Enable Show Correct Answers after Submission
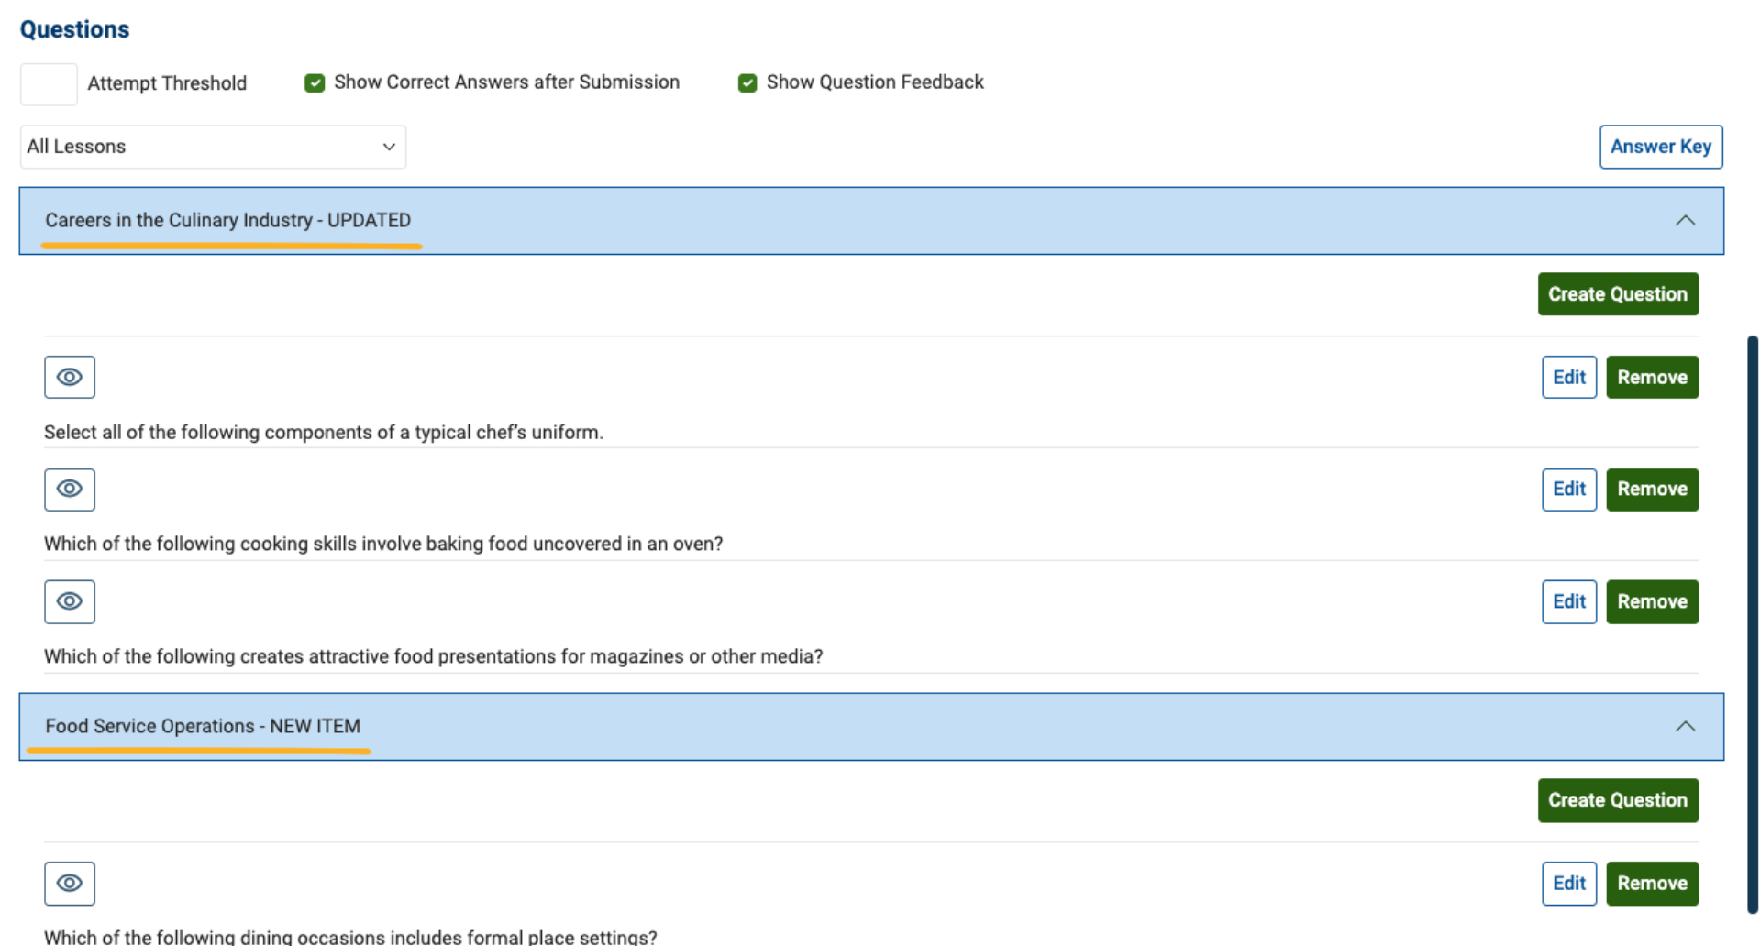This screenshot has width=1760, height=946. [x=314, y=82]
